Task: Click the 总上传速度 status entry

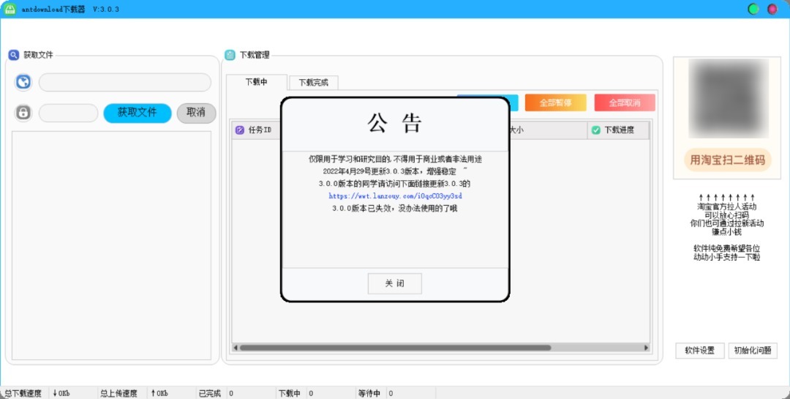Action: 118,393
